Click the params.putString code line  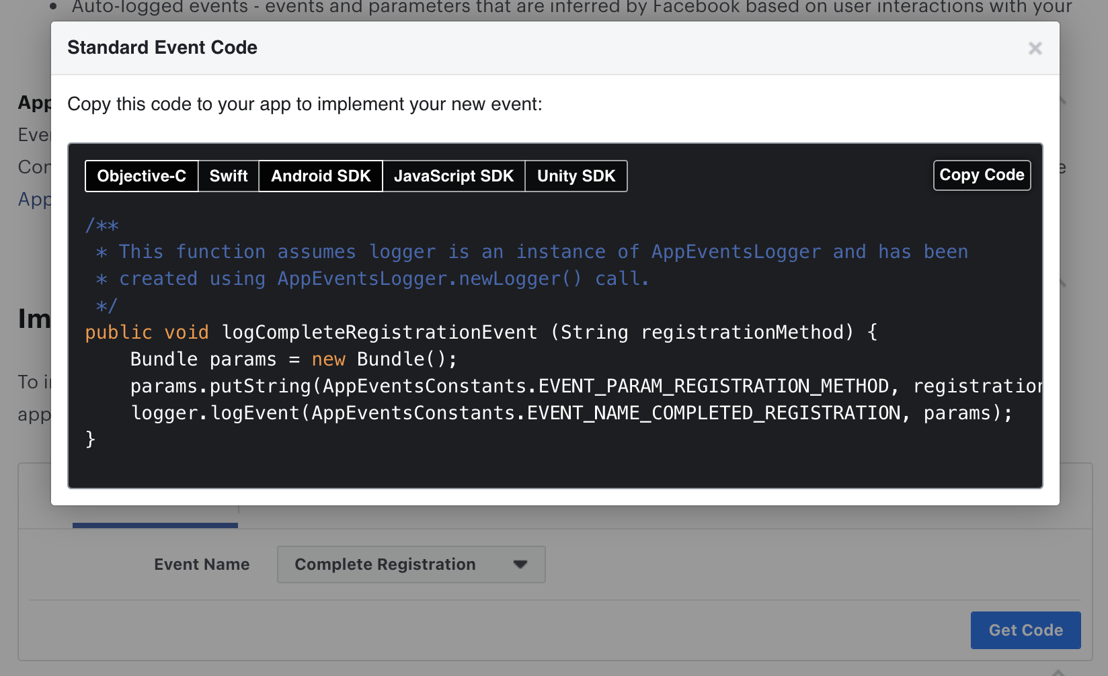[586, 386]
